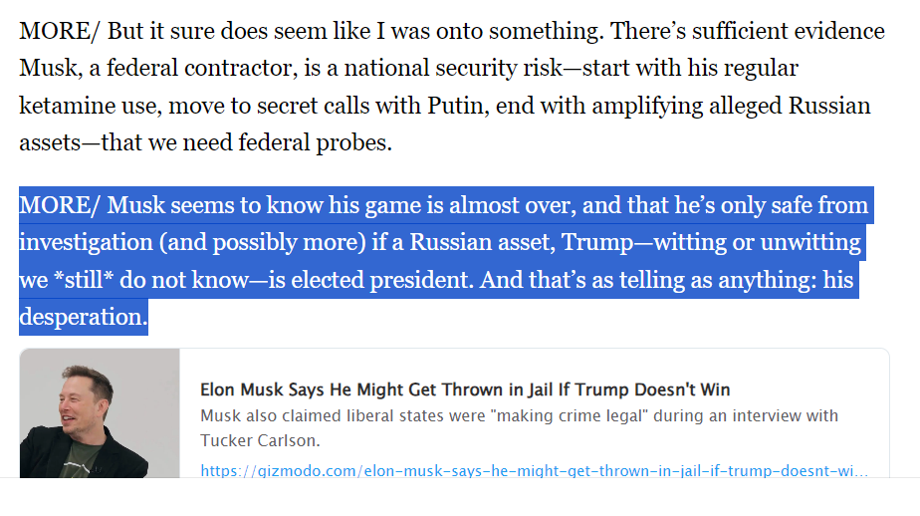
Task: Click the words Tucker Carlson in the card
Action: pos(261,441)
